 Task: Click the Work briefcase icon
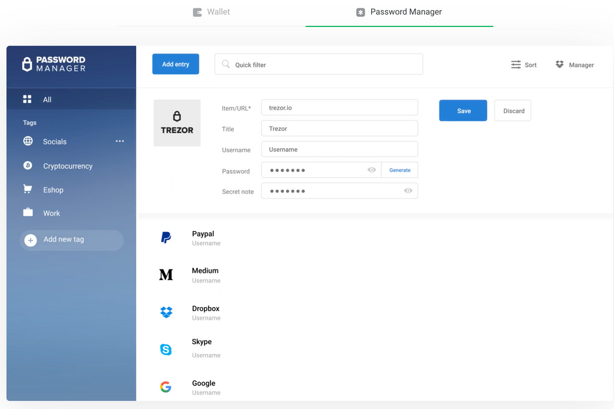[x=28, y=212]
